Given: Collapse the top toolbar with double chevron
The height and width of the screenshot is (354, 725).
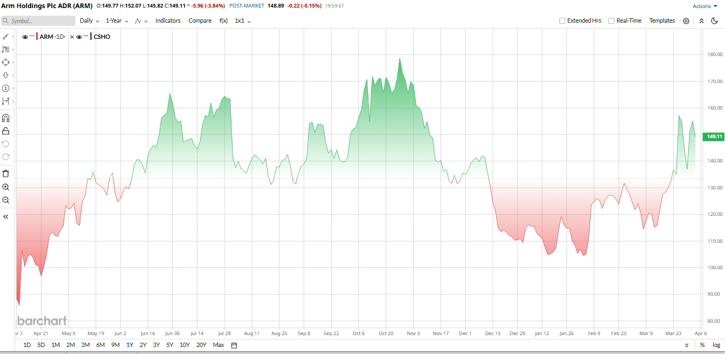Looking at the screenshot, I should click(x=701, y=21).
